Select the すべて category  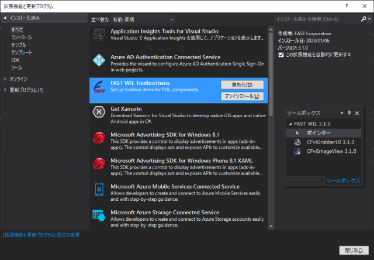click(17, 30)
